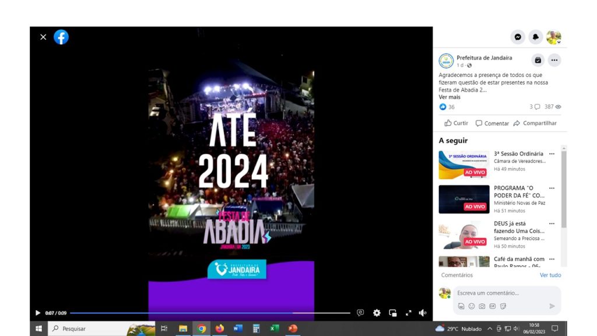Switch video to picture-in-picture mode
This screenshot has height=336, width=597.
[392, 313]
